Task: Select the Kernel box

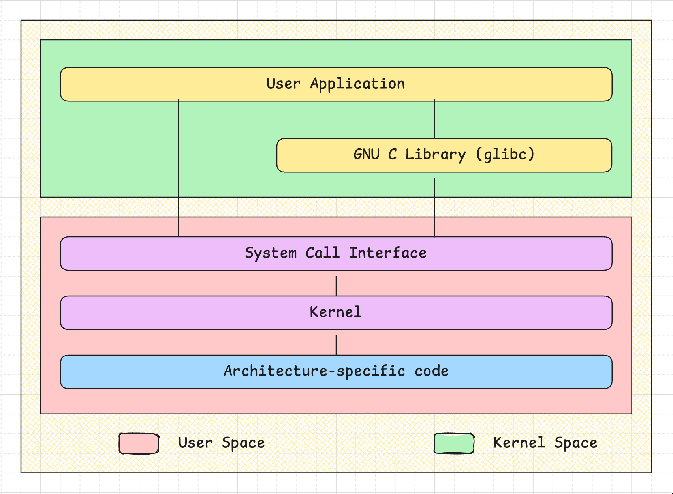Action: coord(336,312)
